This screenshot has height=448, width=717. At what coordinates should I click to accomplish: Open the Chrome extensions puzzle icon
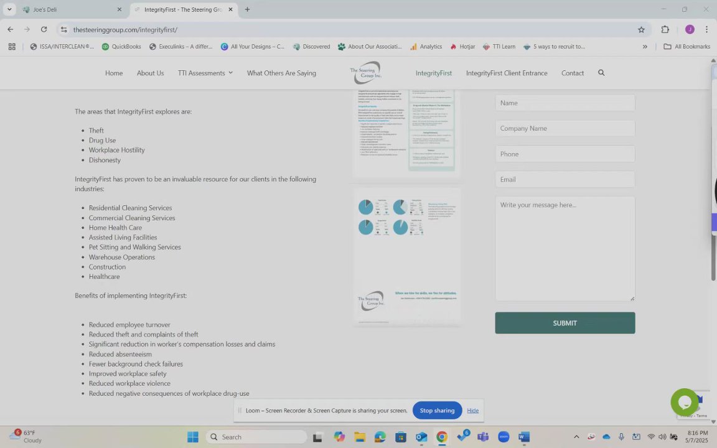click(x=665, y=29)
